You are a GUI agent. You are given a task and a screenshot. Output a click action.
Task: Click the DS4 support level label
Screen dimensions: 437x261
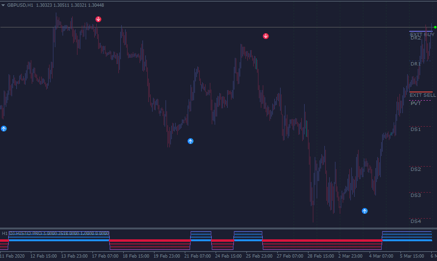415,222
